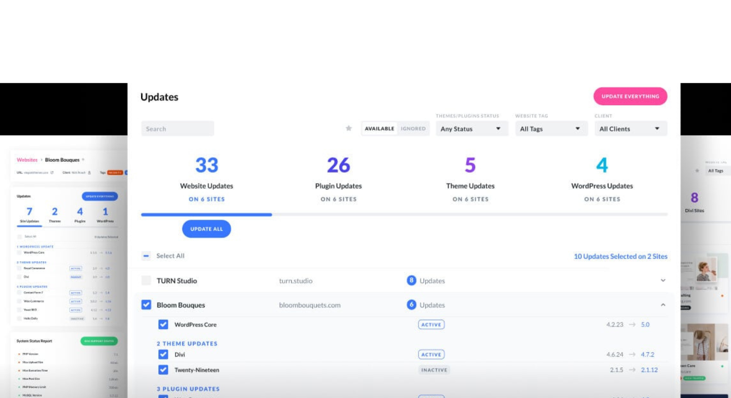Click into the Search input field
This screenshot has height=398, width=731.
coord(178,129)
